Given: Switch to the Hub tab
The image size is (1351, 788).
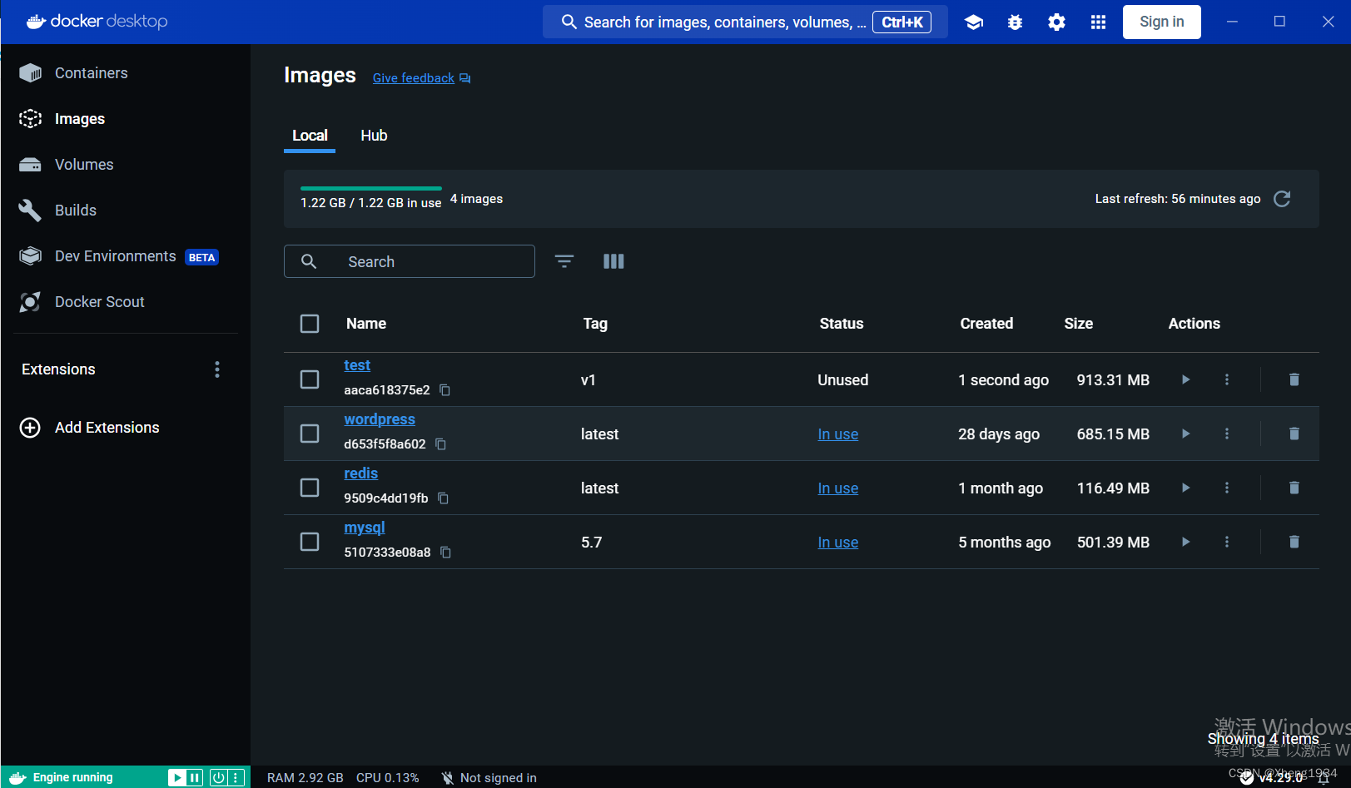Looking at the screenshot, I should (374, 135).
